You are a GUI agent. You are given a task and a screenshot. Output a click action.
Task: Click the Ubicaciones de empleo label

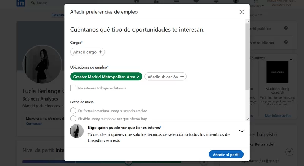(x=89, y=67)
